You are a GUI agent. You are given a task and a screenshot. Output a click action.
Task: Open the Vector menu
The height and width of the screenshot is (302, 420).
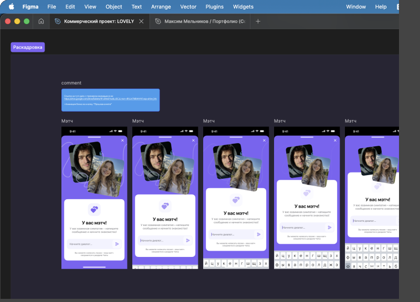188,7
